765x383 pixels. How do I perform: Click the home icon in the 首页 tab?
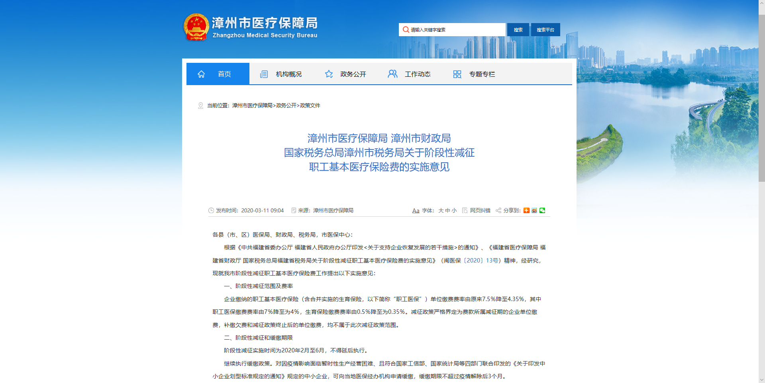point(201,74)
